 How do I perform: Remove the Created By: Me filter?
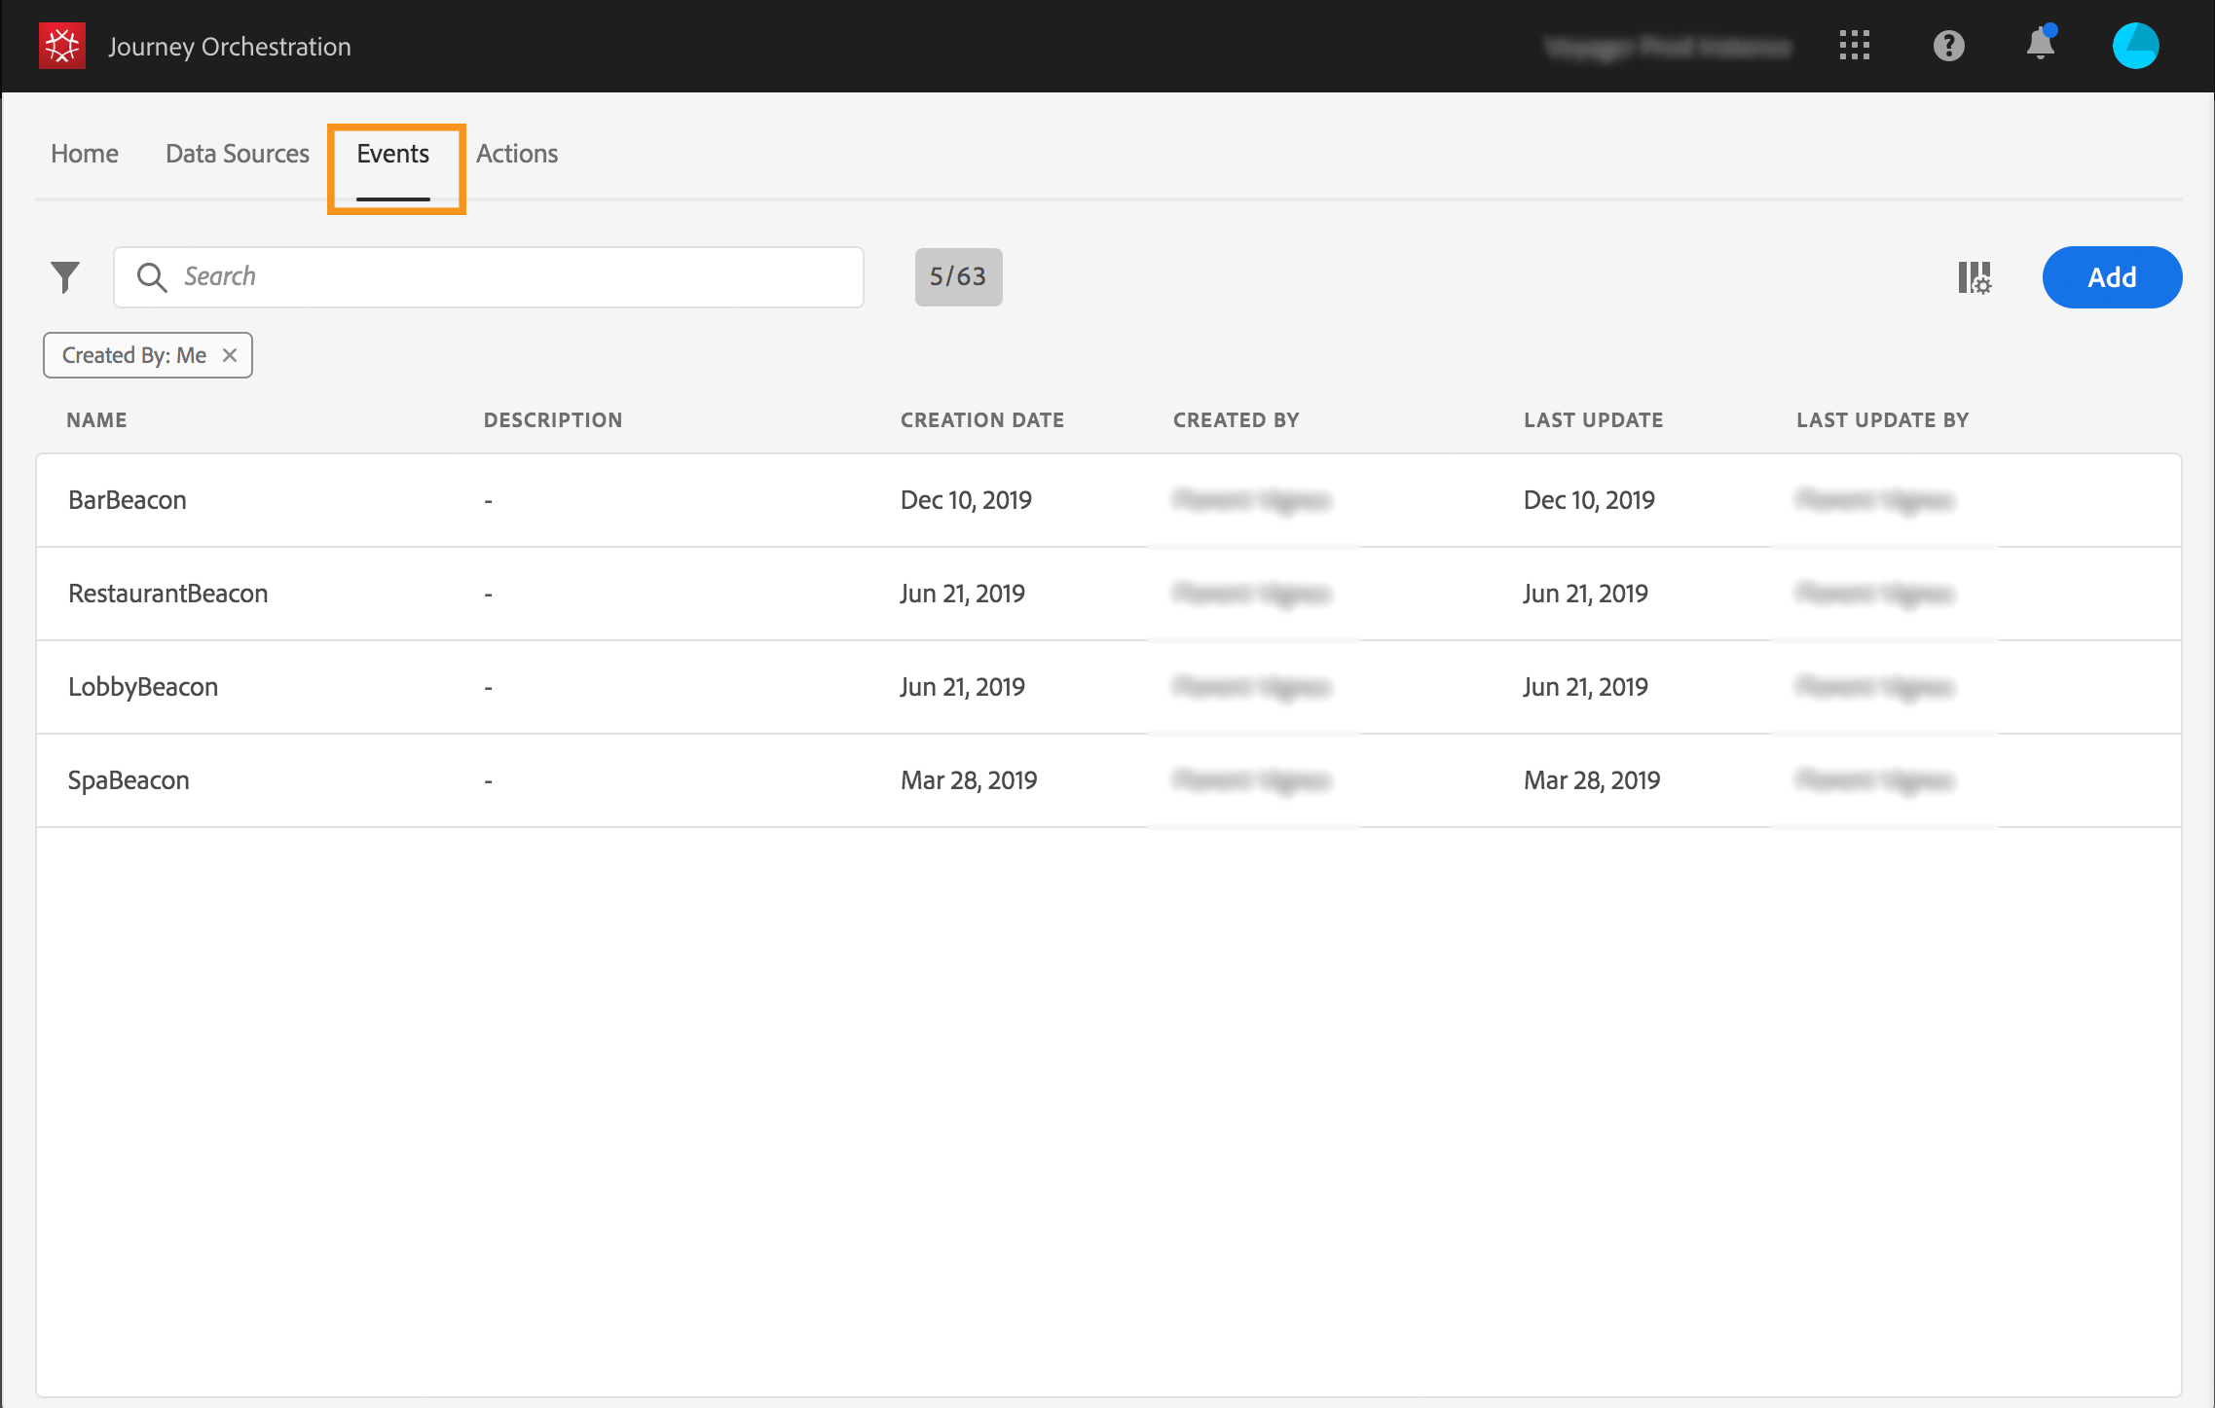point(230,355)
